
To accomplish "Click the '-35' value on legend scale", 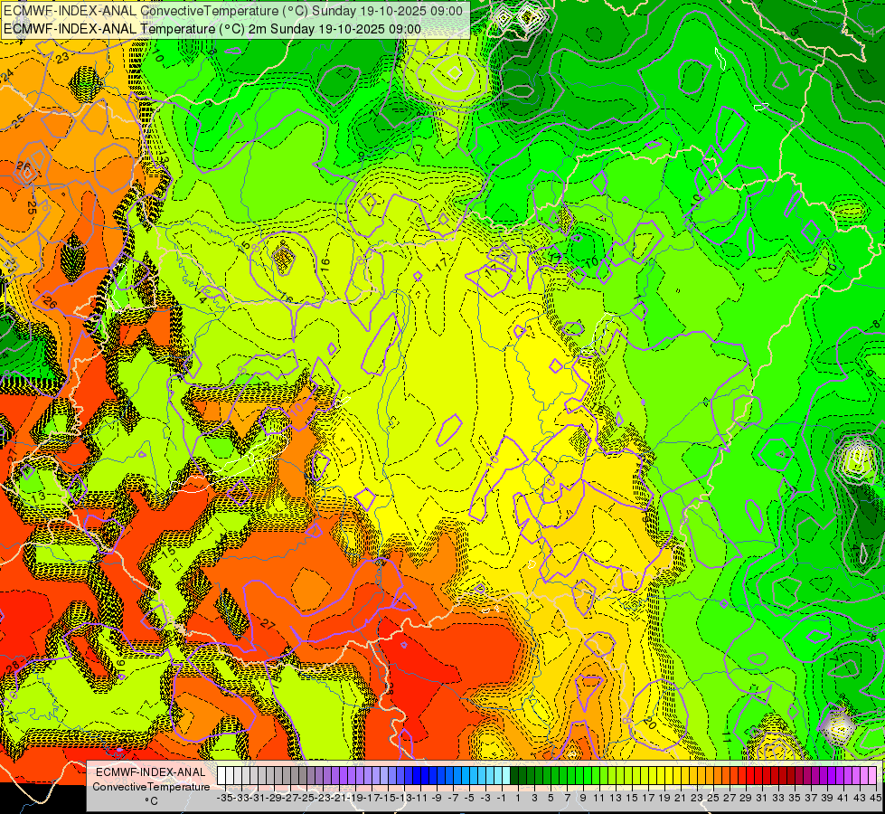I will (224, 798).
